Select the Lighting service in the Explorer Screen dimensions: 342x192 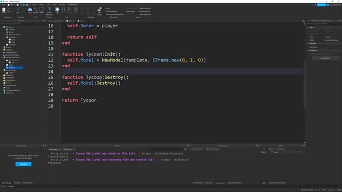(x=9, y=50)
